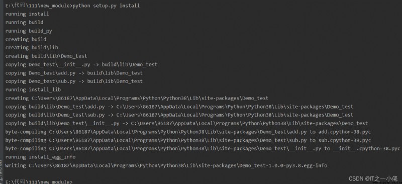Click the 'creating build\lib\Demo_test' line
Image resolution: width=402 pixels, height=184 pixels.
tap(46, 56)
